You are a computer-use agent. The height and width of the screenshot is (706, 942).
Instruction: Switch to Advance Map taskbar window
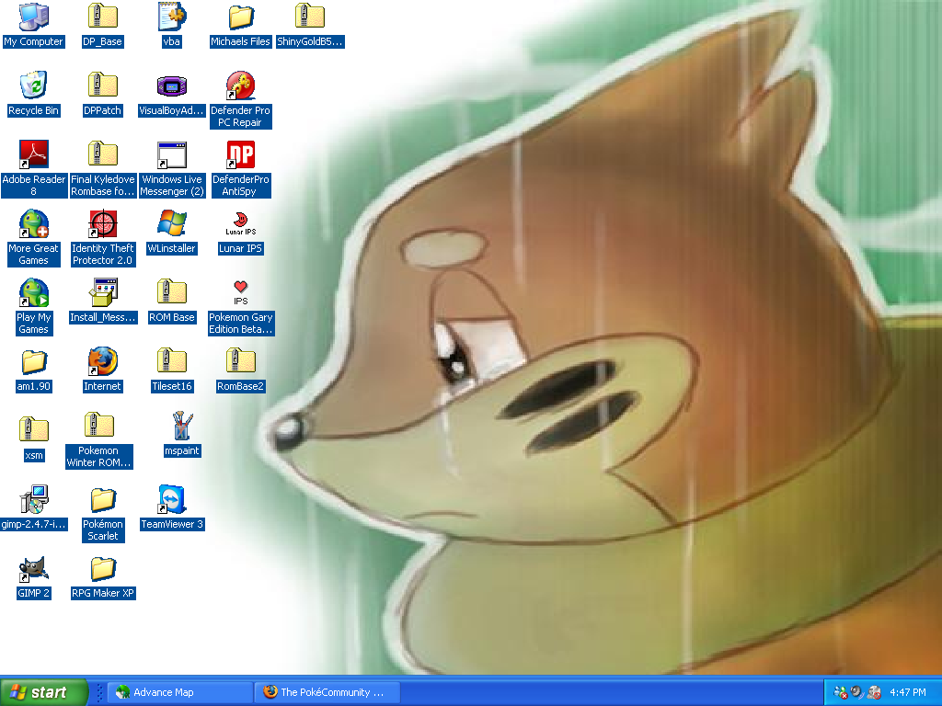coord(182,692)
